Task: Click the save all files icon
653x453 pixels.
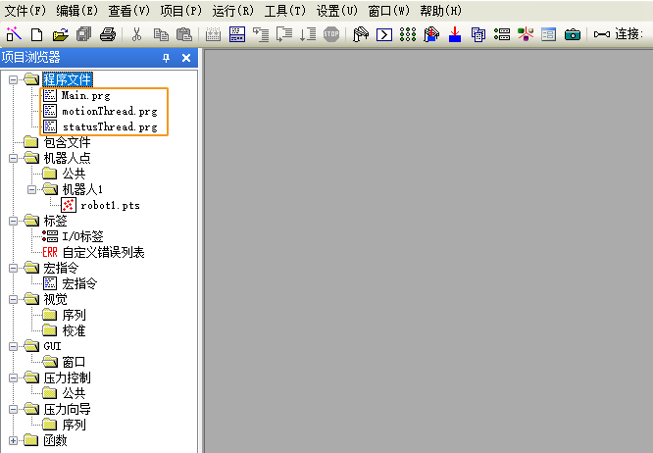Action: pyautogui.click(x=83, y=34)
